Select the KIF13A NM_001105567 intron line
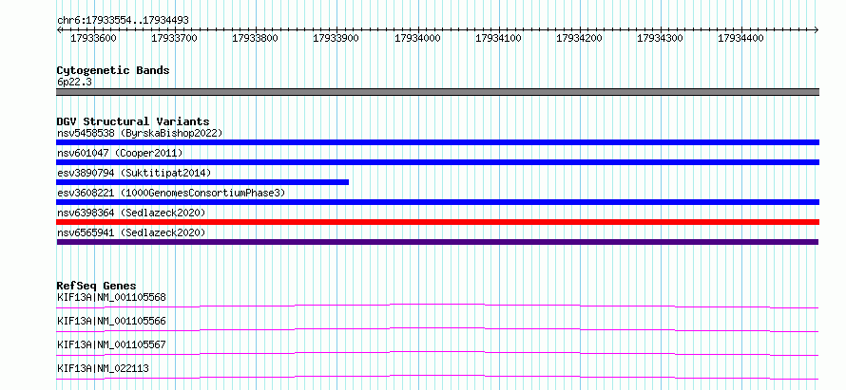The image size is (846, 390). (x=437, y=353)
